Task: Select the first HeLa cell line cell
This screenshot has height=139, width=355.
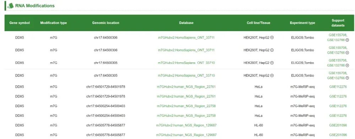Action: 258,87
